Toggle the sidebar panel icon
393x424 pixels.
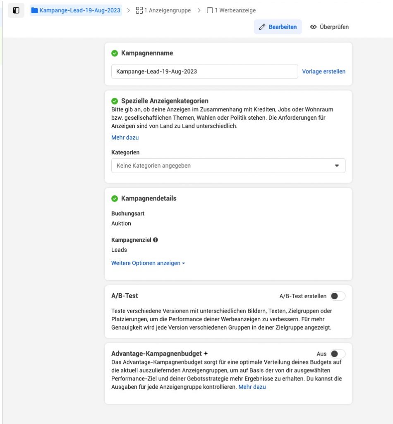tap(16, 10)
